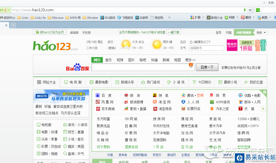This screenshot has height=163, width=276.
Task: Click the 新浪 Weibo-eye icon link
Action: (126, 95)
